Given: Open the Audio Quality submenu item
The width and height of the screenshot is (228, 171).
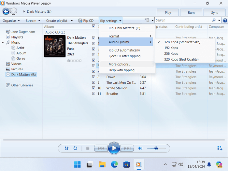Looking at the screenshot, I should (x=126, y=42).
